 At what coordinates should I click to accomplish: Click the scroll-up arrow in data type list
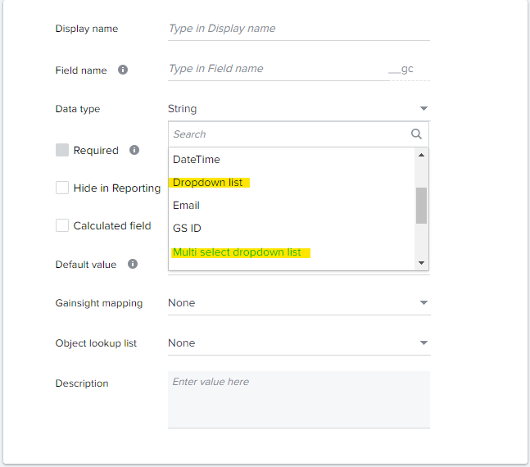click(421, 155)
